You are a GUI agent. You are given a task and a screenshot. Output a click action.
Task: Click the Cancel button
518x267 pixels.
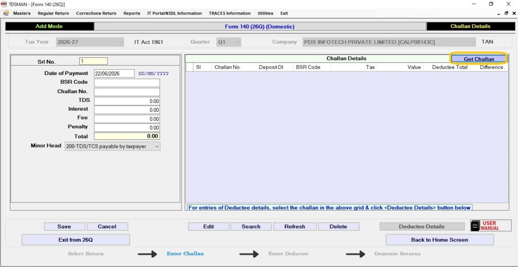click(x=107, y=227)
